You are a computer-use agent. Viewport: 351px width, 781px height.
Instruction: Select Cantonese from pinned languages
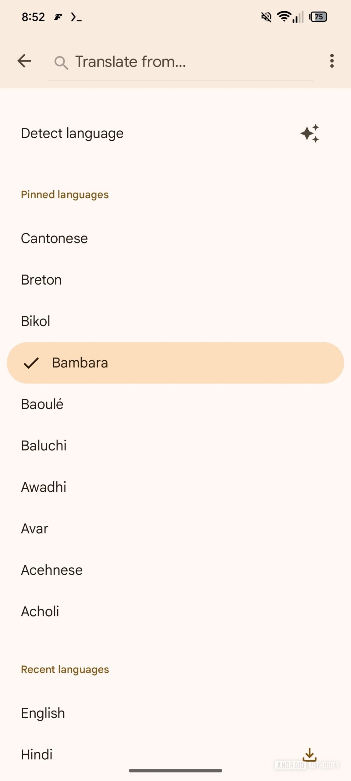pos(54,238)
